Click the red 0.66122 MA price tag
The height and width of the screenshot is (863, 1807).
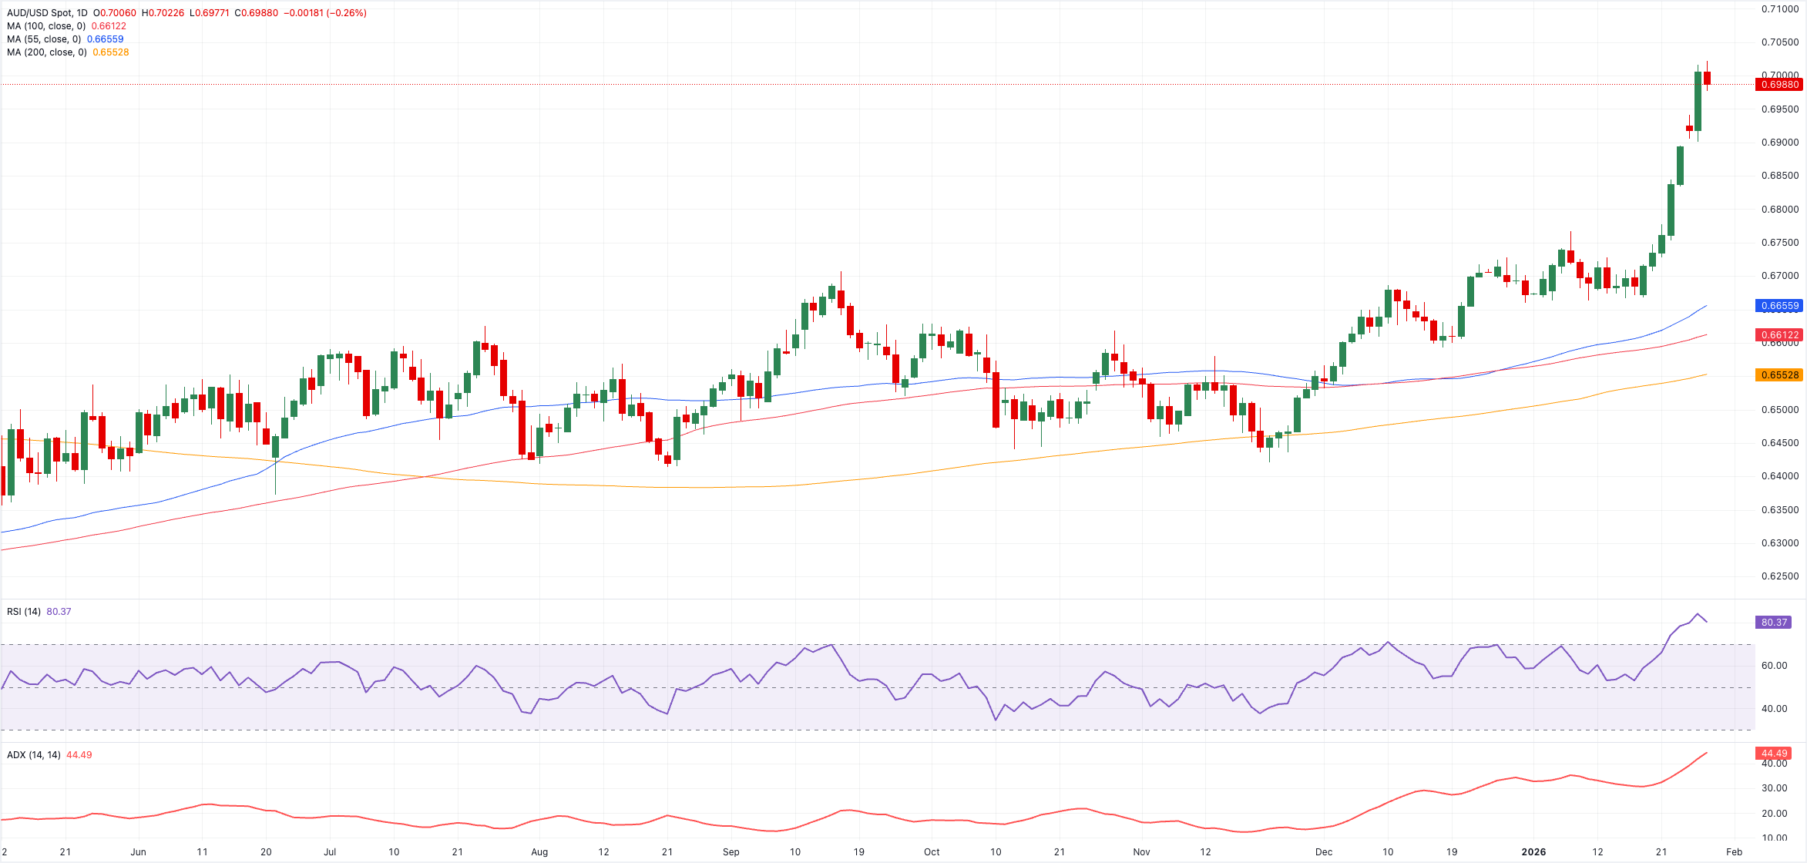1778,335
